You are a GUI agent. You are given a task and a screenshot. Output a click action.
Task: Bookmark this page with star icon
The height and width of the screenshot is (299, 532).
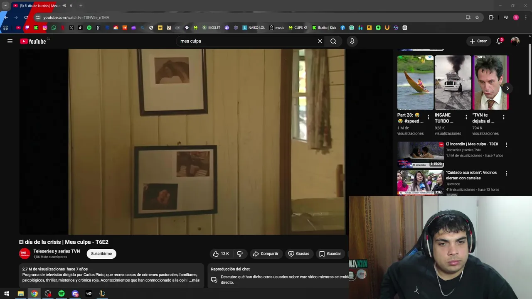click(x=477, y=17)
